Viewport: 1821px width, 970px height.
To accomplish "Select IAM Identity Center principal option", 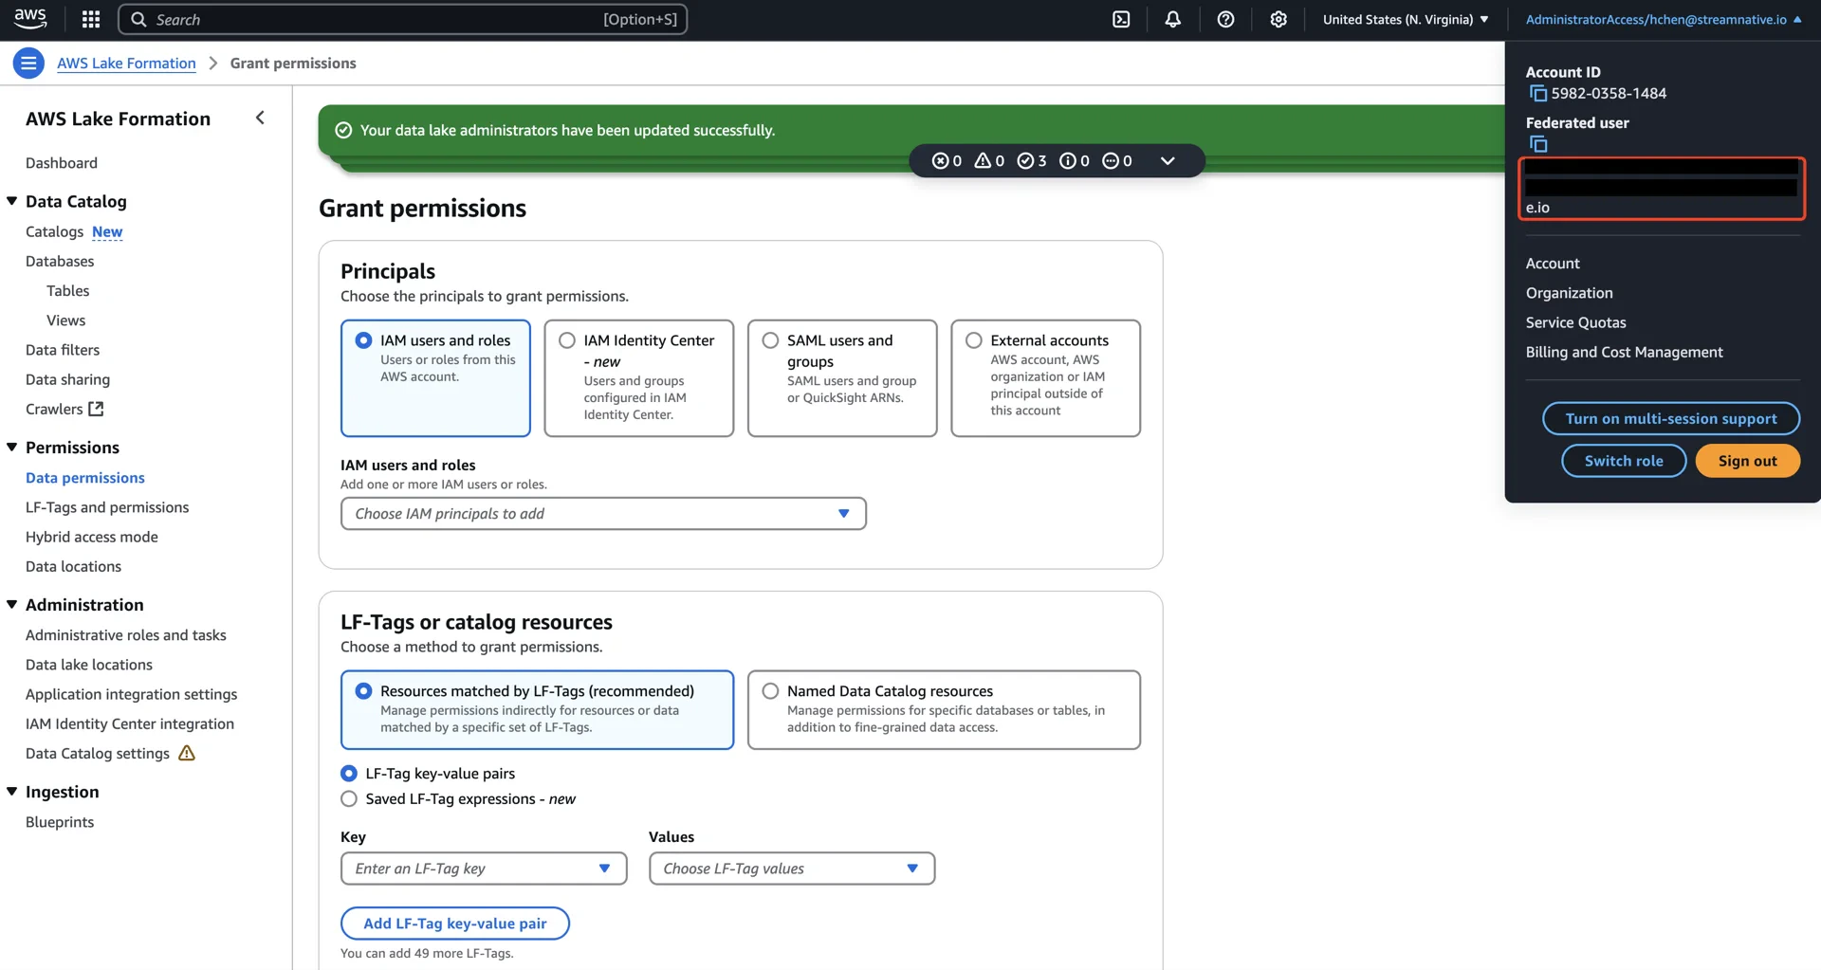I will click(639, 377).
